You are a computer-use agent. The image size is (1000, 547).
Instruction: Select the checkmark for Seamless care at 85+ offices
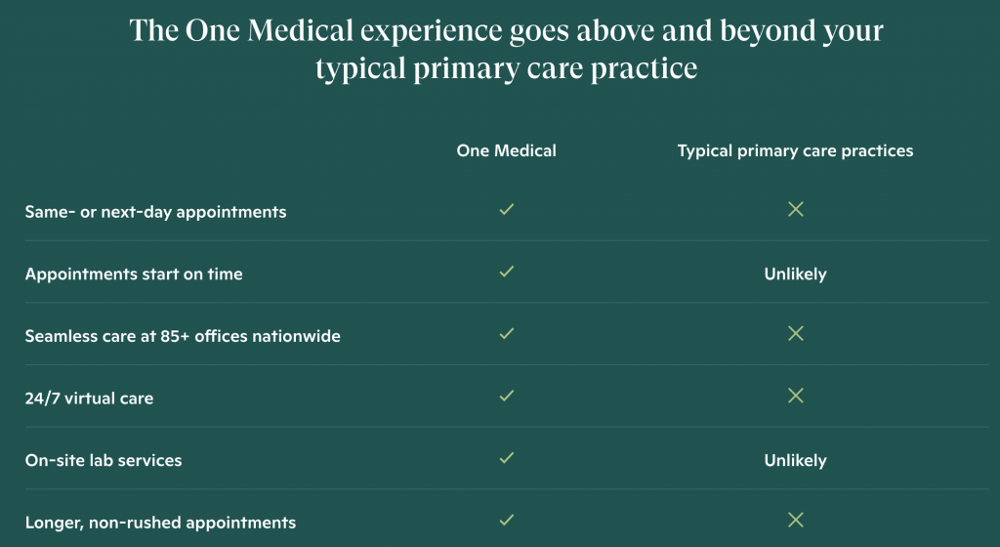tap(507, 333)
